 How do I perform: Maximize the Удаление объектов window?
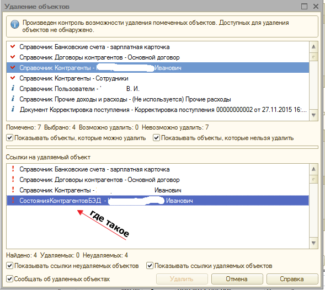point(304,7)
